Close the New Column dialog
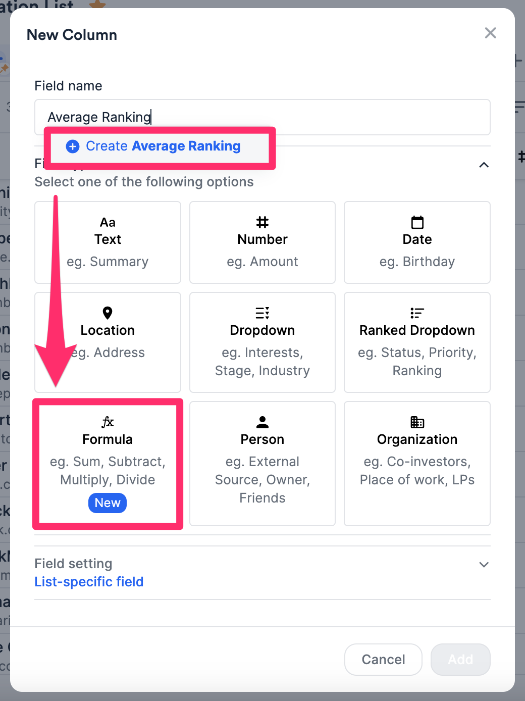Image resolution: width=525 pixels, height=701 pixels. click(x=490, y=33)
